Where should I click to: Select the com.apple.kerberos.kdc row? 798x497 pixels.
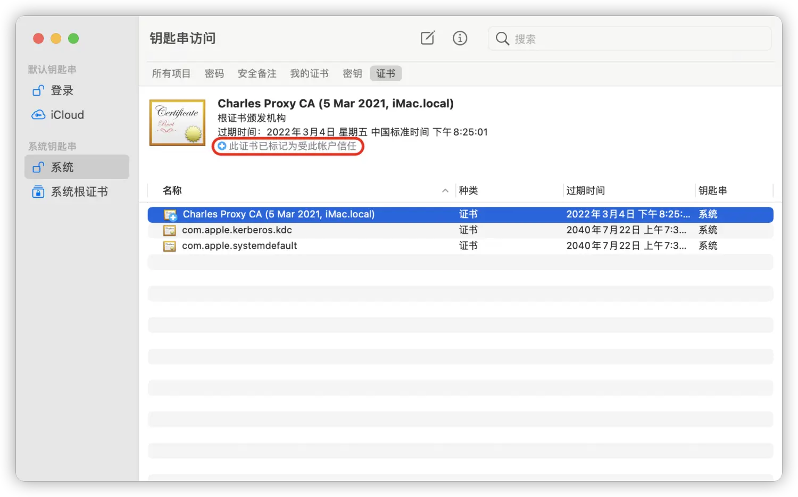tap(461, 230)
